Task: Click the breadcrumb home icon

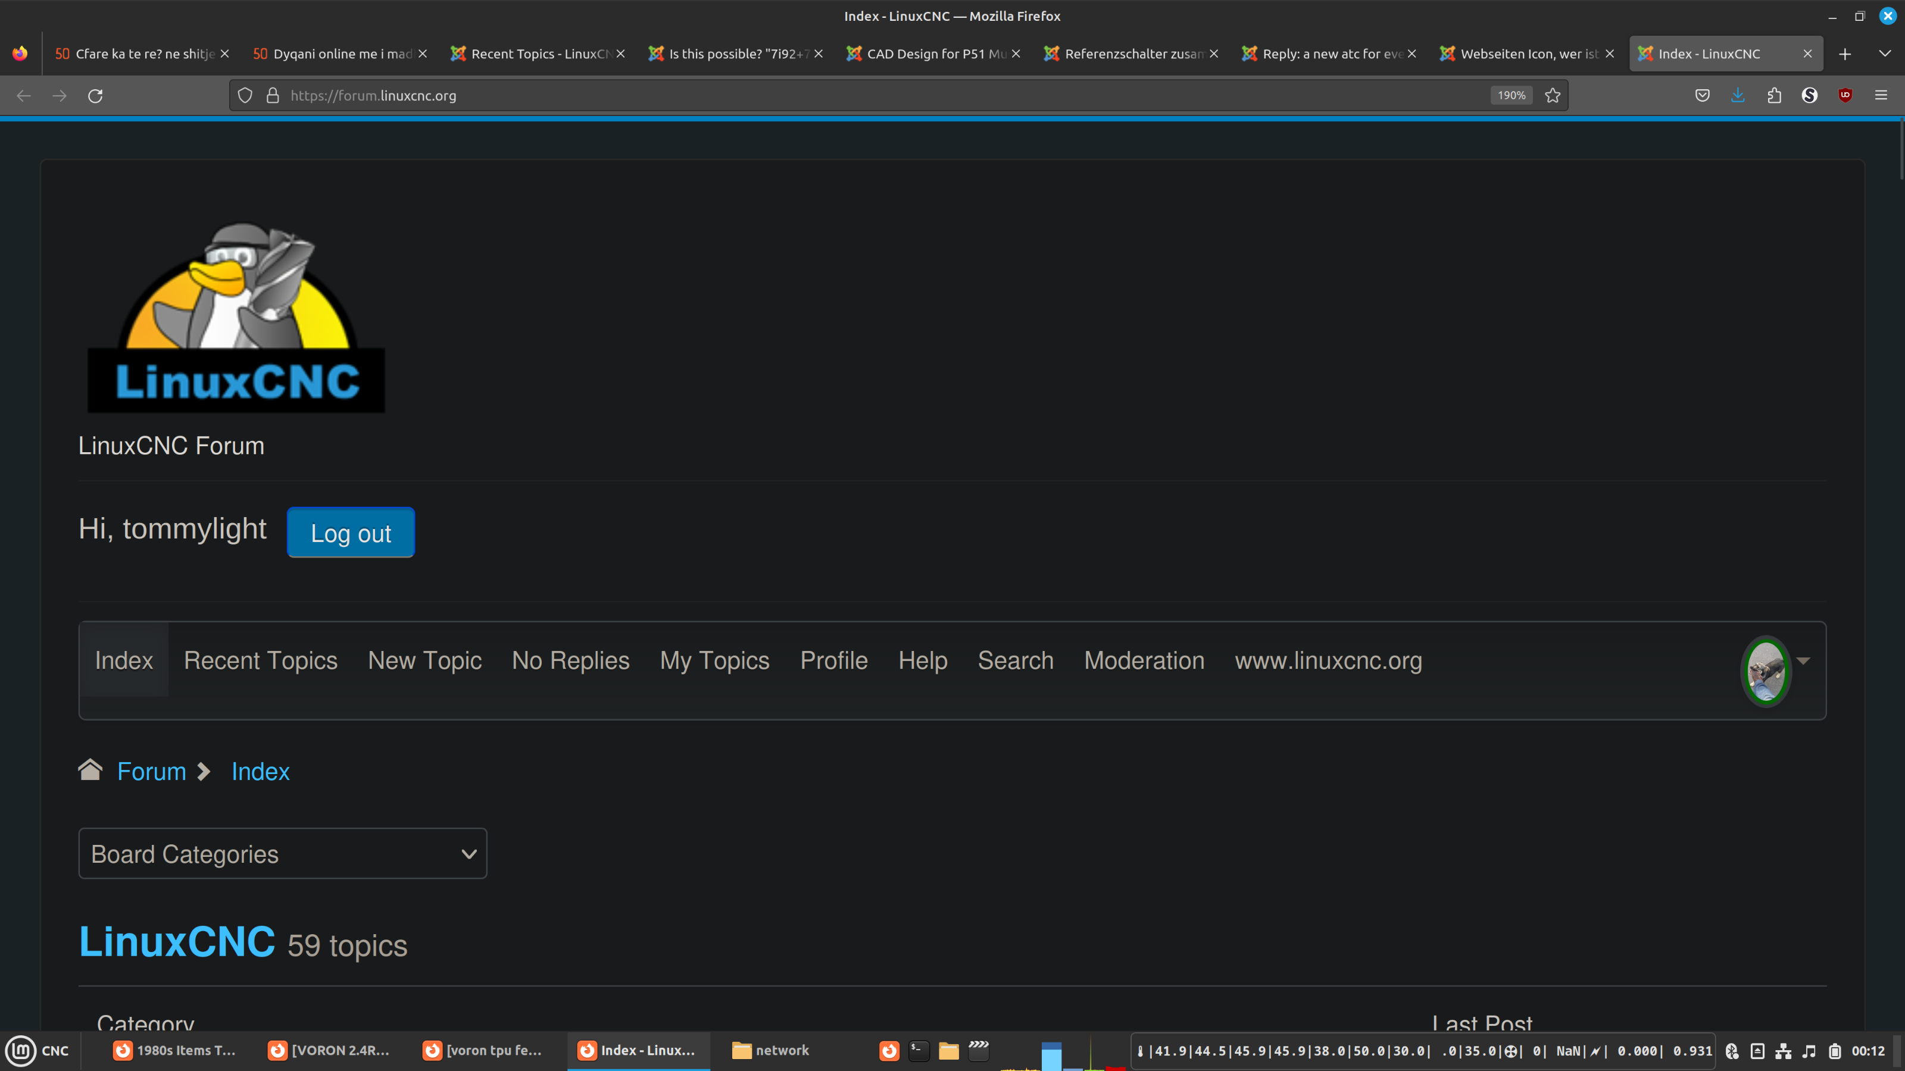Action: point(90,769)
